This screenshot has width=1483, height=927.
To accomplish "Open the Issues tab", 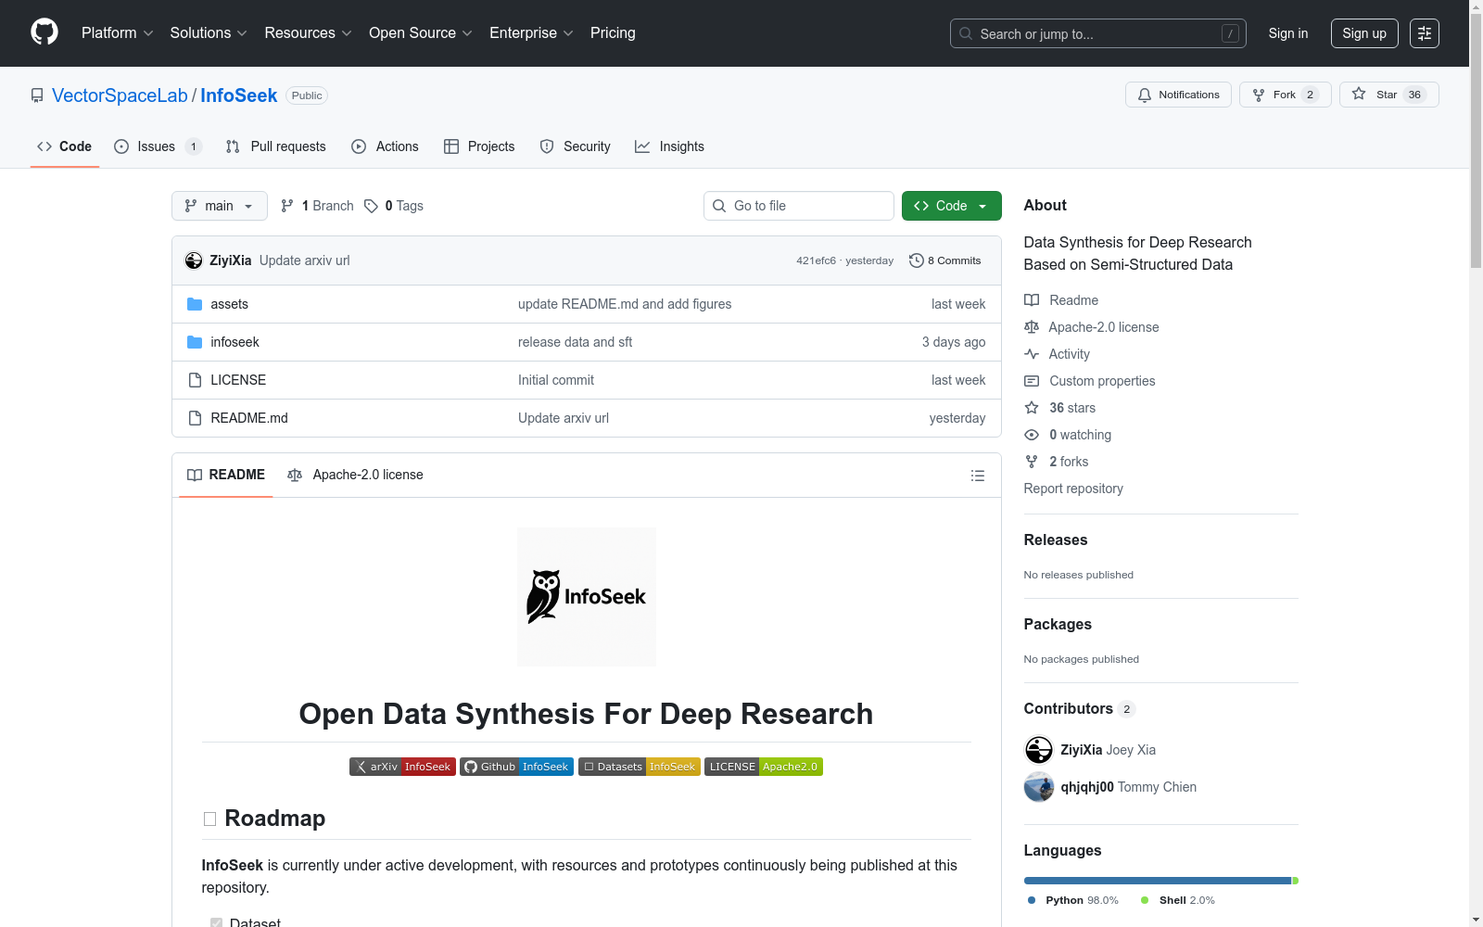I will [x=158, y=146].
